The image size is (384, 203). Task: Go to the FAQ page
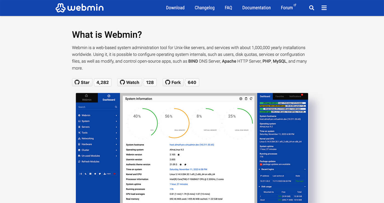coord(228,8)
